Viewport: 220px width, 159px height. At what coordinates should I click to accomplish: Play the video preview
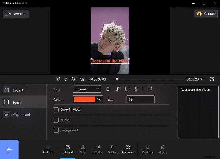click(x=66, y=79)
